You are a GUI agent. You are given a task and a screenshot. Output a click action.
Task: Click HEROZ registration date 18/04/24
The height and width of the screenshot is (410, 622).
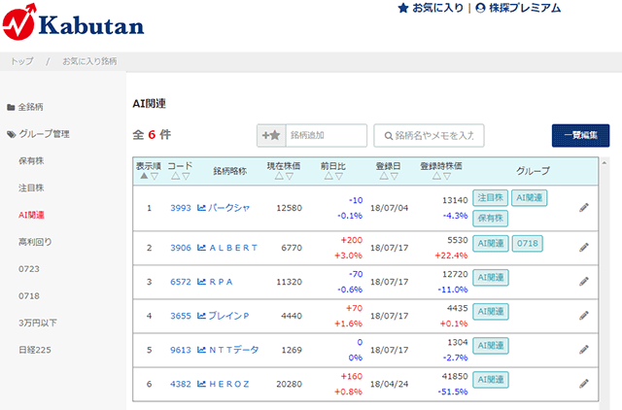389,384
